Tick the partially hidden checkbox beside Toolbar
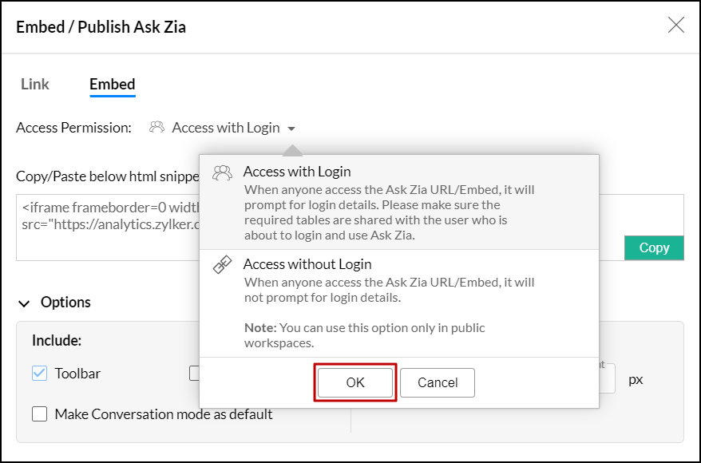The width and height of the screenshot is (701, 463). [194, 374]
